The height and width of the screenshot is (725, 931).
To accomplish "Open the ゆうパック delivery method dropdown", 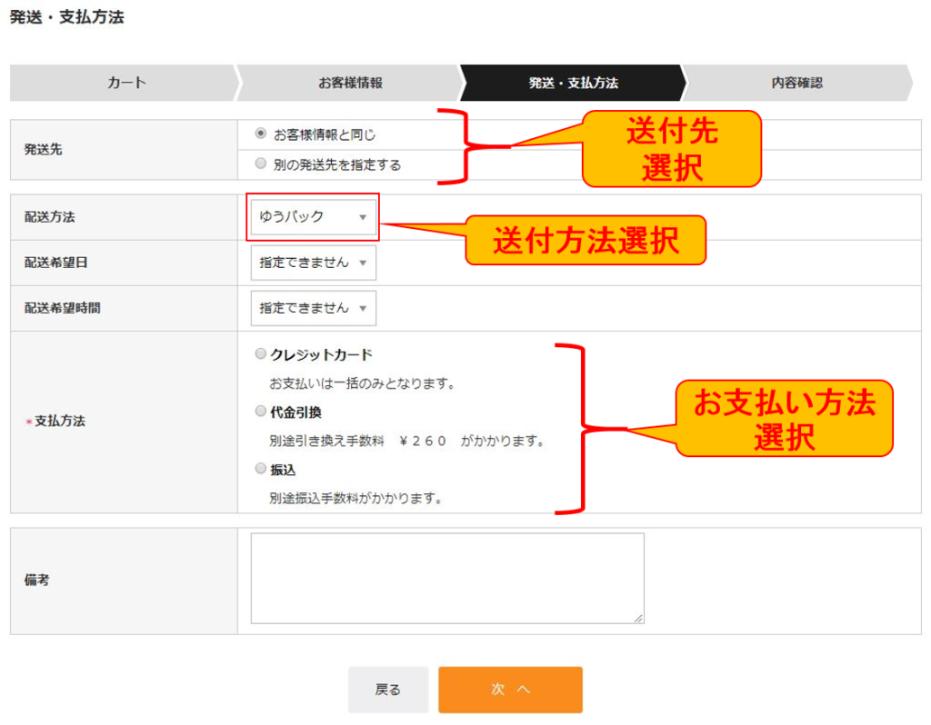I will coord(313,216).
